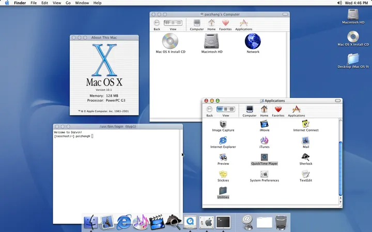
Task: Open the @ URL spring icon in Dock
Action: coord(247,222)
